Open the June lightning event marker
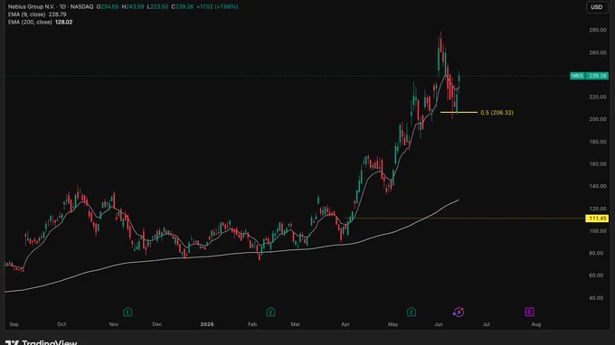This screenshot has height=345, width=615. point(459,312)
